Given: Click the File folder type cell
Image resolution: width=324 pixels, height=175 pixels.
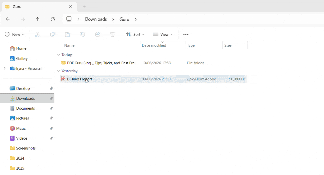Looking at the screenshot, I should 195,63.
